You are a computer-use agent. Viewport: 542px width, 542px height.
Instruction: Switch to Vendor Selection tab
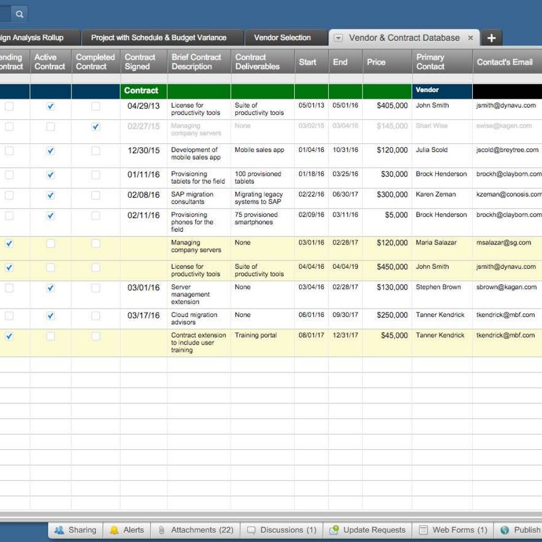(282, 38)
